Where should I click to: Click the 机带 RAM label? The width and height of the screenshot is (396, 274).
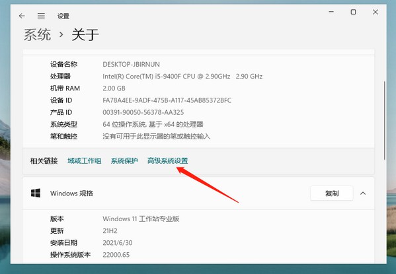(x=65, y=88)
